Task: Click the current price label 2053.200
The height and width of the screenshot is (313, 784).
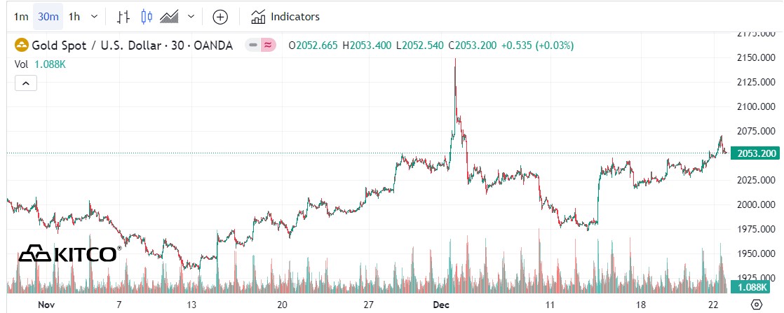Action: (x=754, y=153)
